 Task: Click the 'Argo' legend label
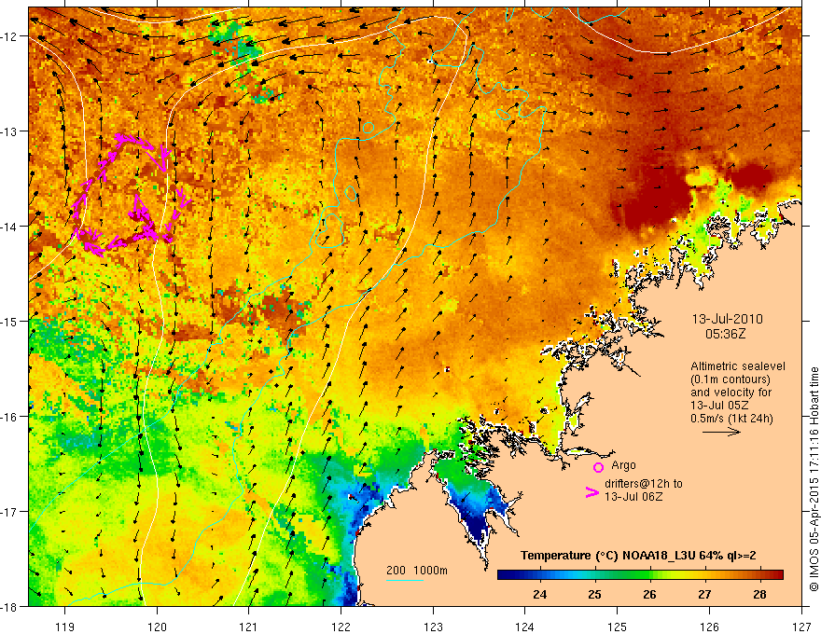point(623,465)
